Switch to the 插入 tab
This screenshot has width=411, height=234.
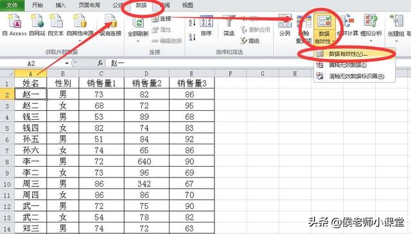point(60,5)
